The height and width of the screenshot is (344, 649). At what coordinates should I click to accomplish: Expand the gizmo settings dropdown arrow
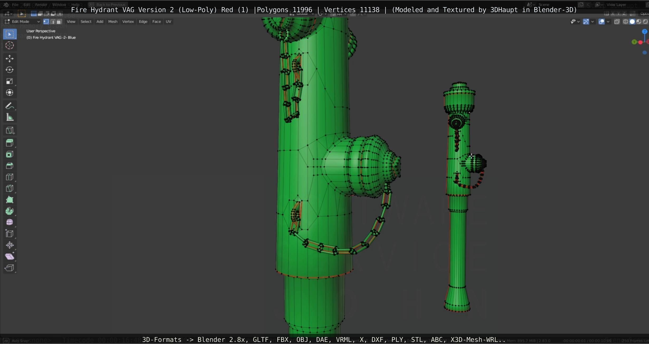(593, 22)
